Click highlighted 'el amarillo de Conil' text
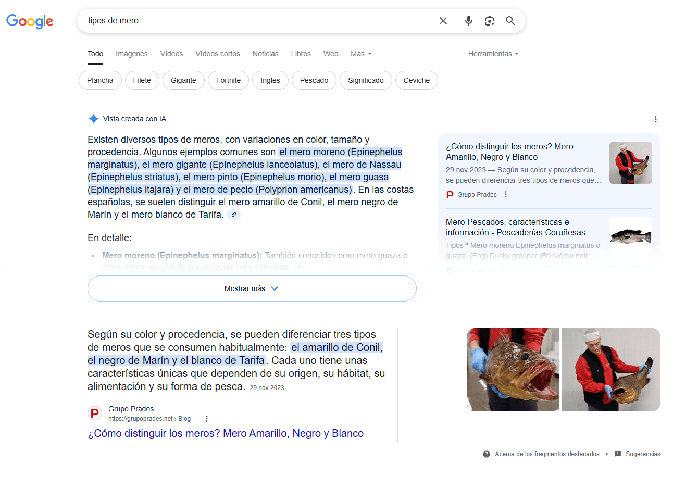 point(336,347)
